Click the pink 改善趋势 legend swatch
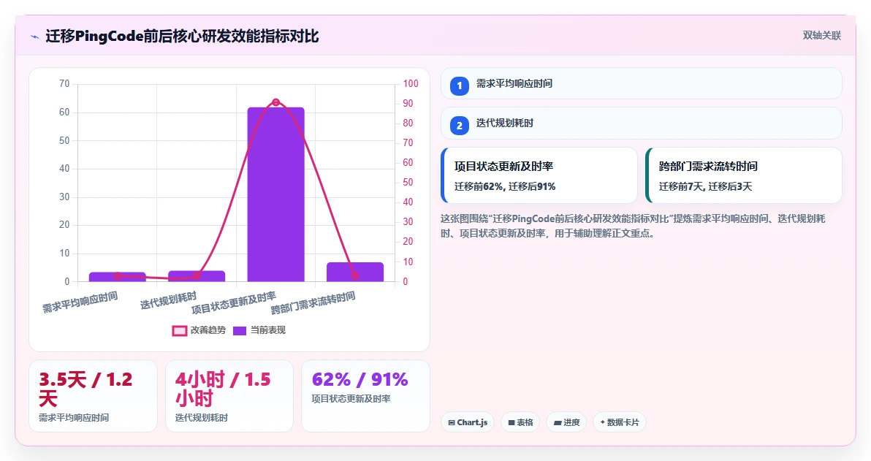The image size is (871, 461). coord(180,331)
